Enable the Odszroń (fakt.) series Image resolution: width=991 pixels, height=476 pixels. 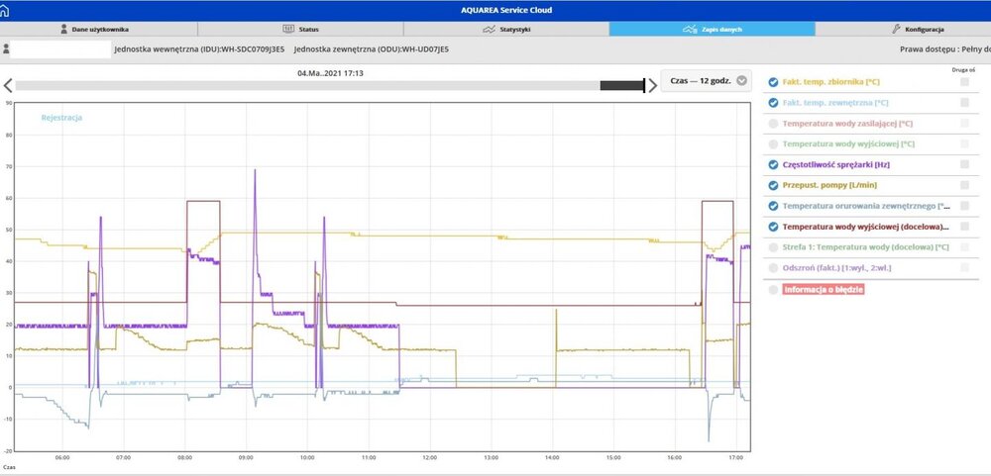point(773,267)
